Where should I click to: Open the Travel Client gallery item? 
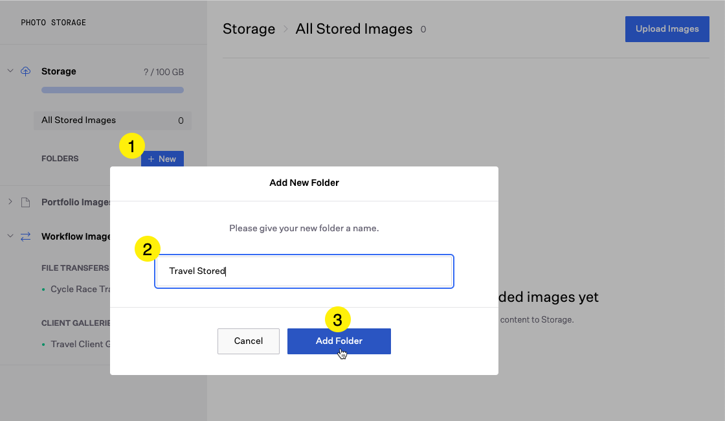pyautogui.click(x=78, y=344)
